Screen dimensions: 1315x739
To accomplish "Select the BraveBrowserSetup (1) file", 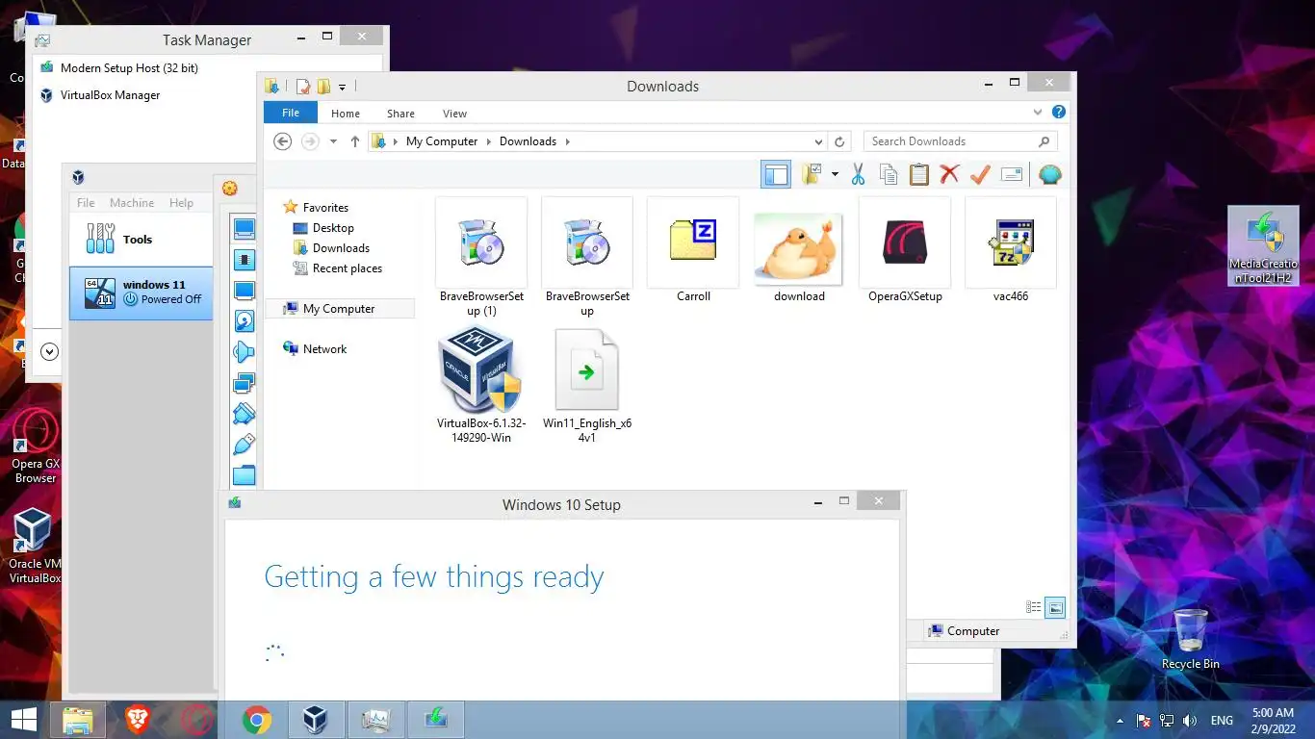I will [x=481, y=257].
